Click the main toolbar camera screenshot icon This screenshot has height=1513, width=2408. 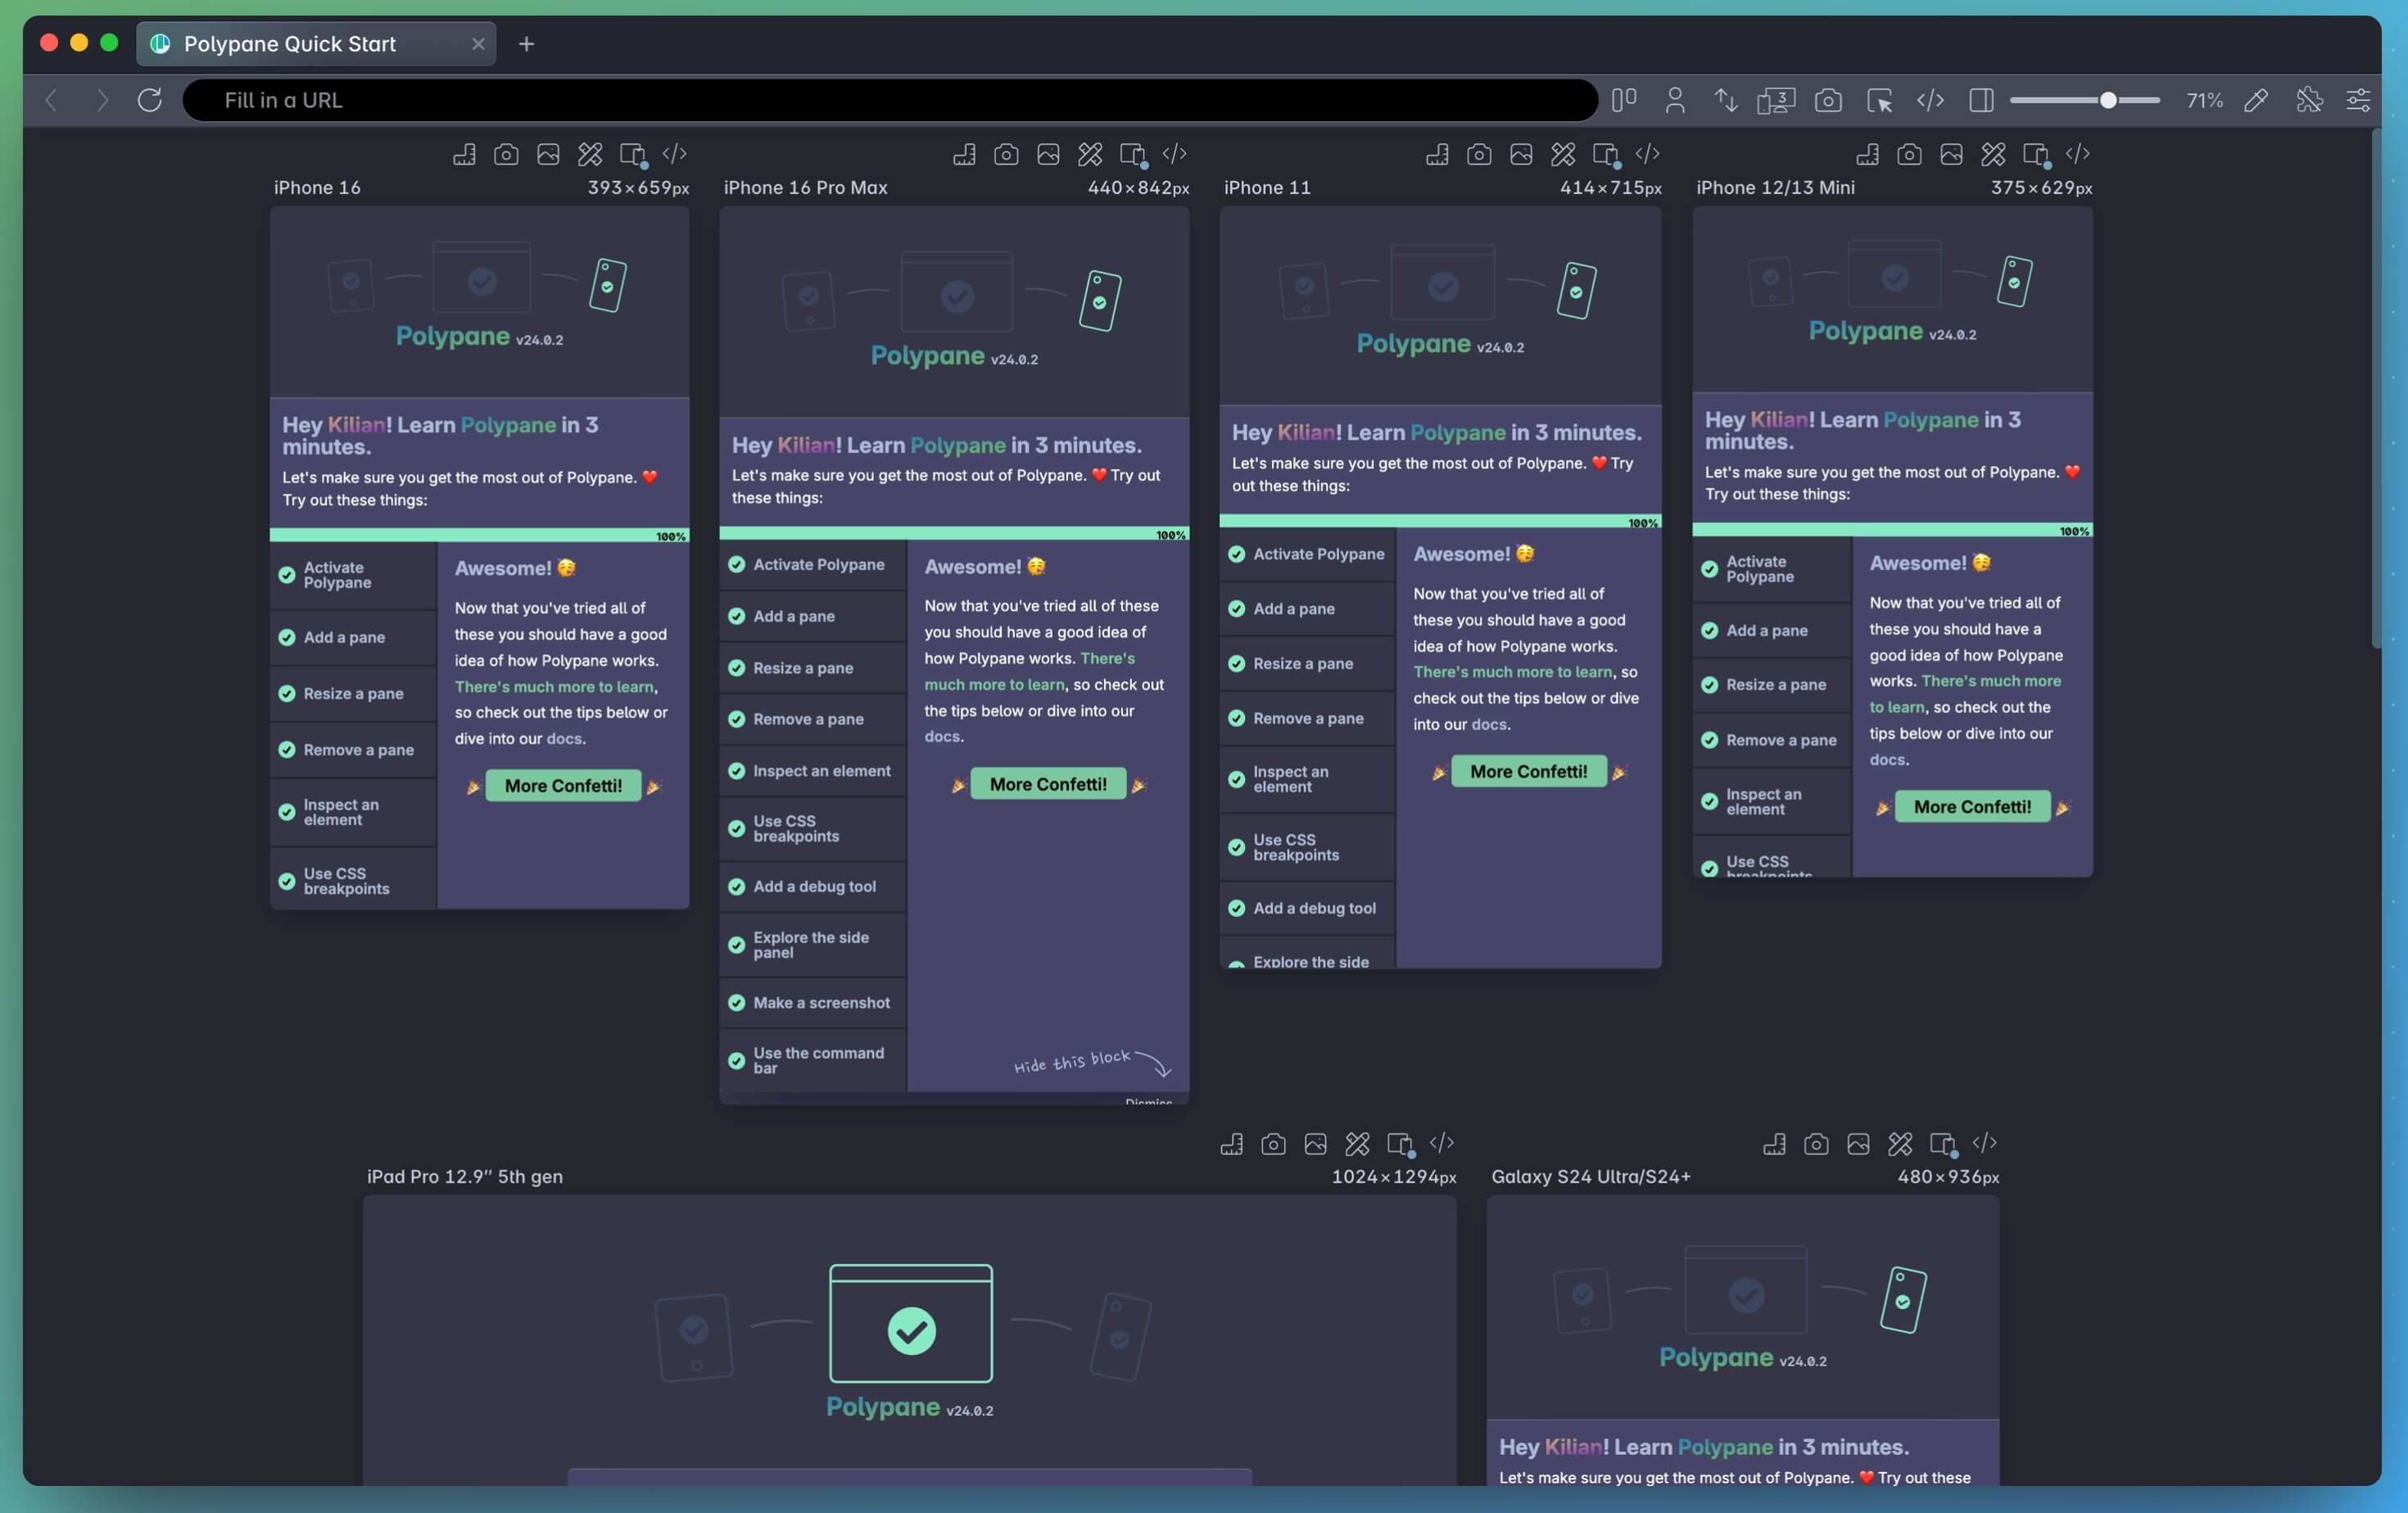point(1828,100)
